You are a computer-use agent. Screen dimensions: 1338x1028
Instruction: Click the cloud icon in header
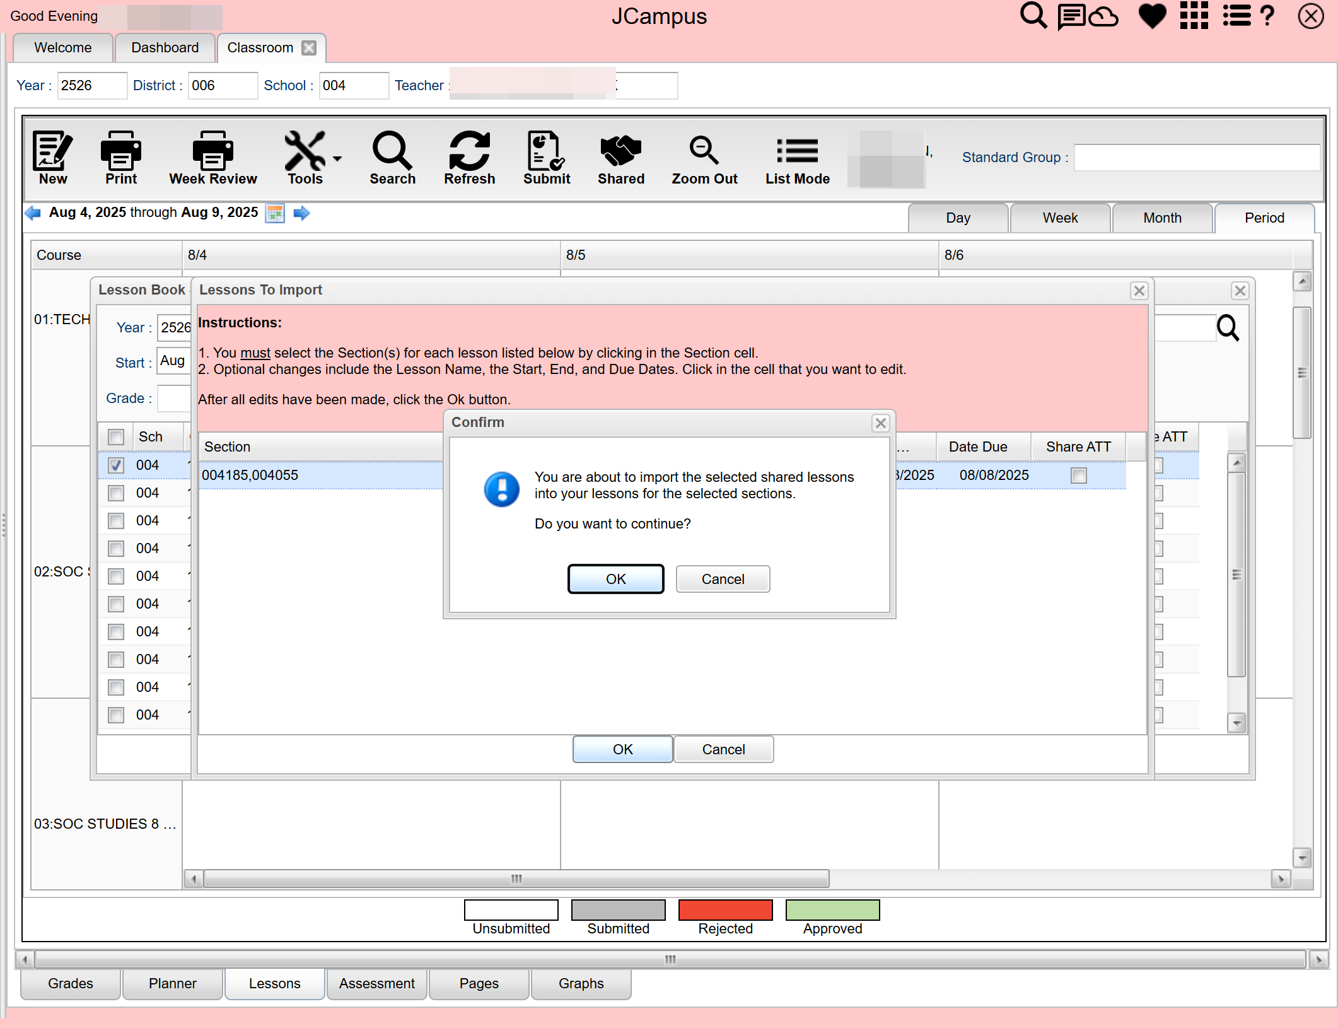[x=1103, y=16]
